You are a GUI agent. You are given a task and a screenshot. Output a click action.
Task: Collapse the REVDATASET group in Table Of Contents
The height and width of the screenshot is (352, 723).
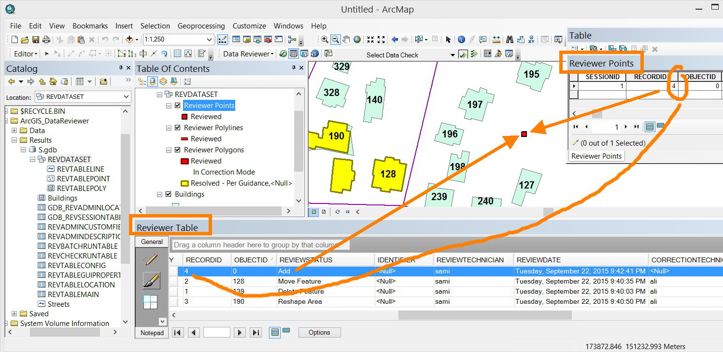pos(159,95)
